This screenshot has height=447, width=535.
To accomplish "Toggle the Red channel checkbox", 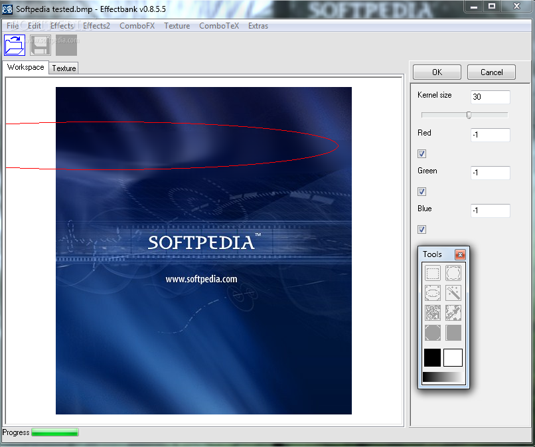I will [x=421, y=153].
